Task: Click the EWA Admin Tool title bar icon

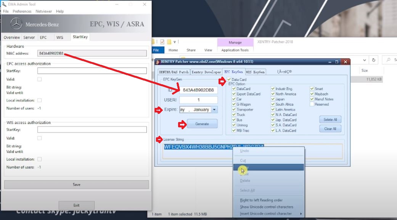Action: click(x=4, y=4)
